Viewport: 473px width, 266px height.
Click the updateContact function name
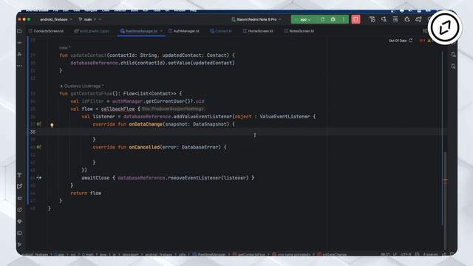coord(89,55)
